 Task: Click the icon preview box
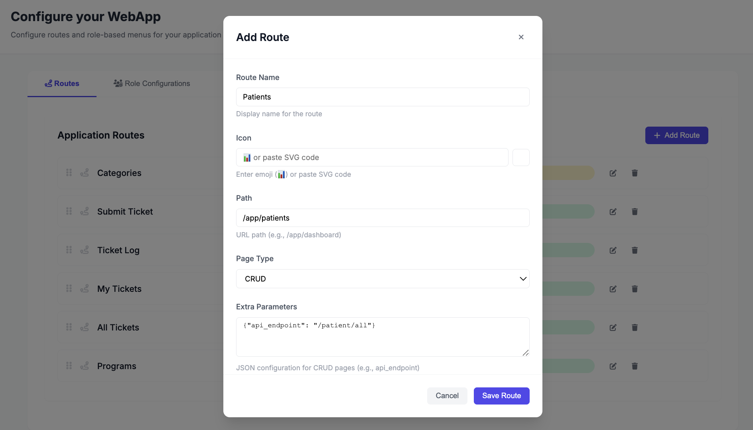coord(521,157)
